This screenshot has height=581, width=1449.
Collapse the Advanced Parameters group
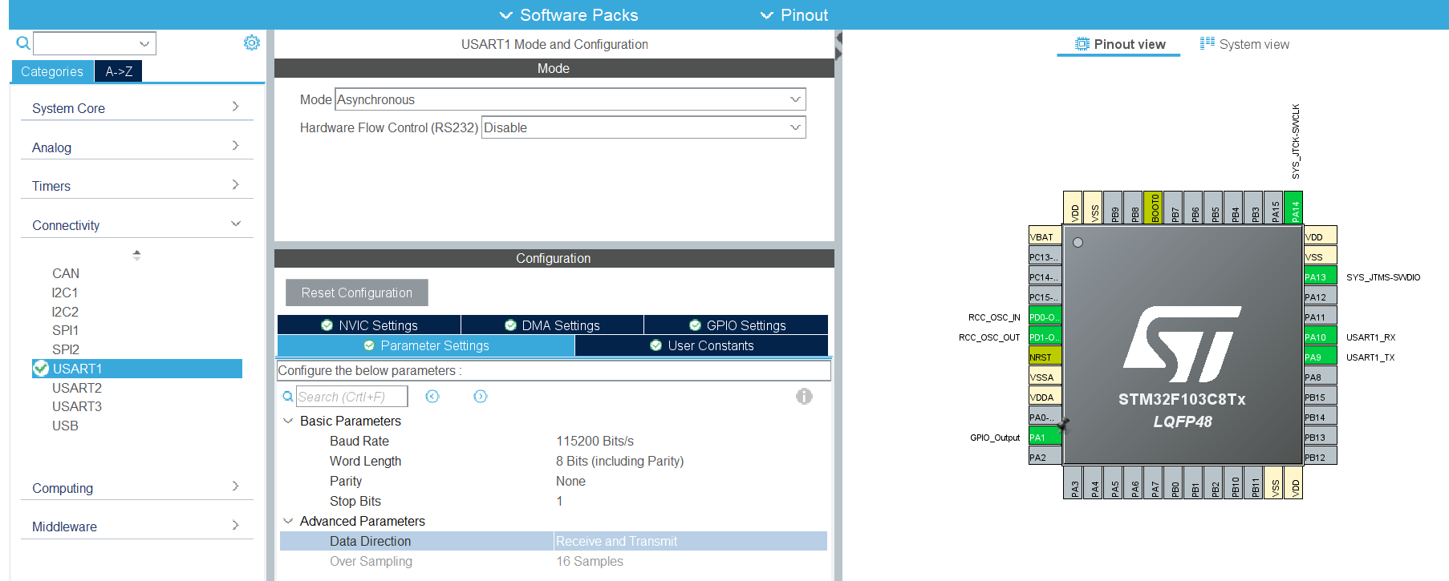coord(288,521)
